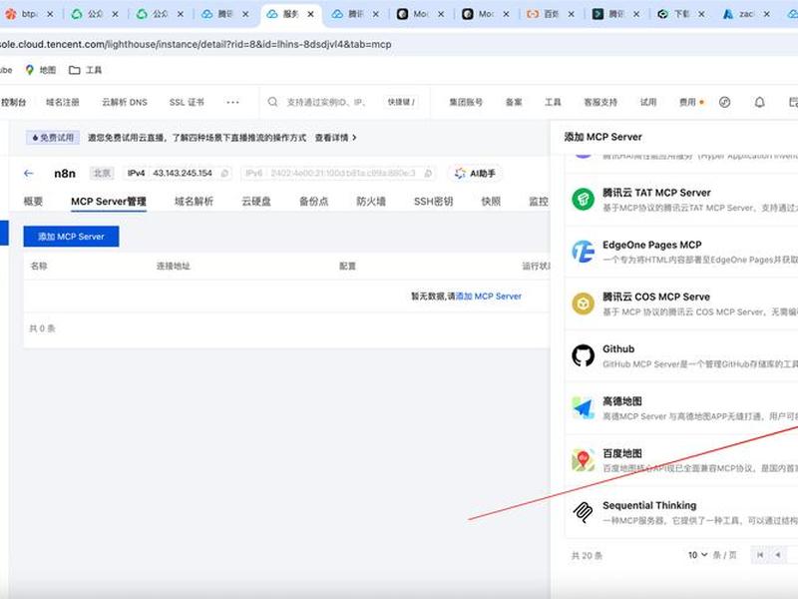Image resolution: width=798 pixels, height=599 pixels.
Task: Switch to the first Mo browser tab
Action: point(413,14)
